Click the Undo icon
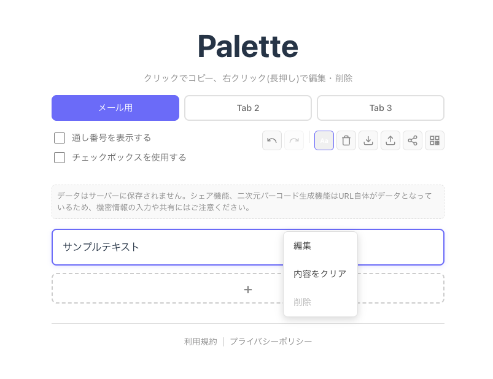Viewport: 493px width, 379px height. click(272, 140)
